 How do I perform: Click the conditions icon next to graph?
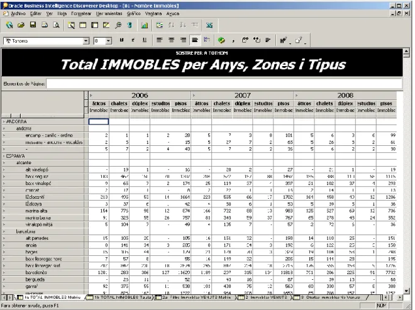tap(160, 25)
